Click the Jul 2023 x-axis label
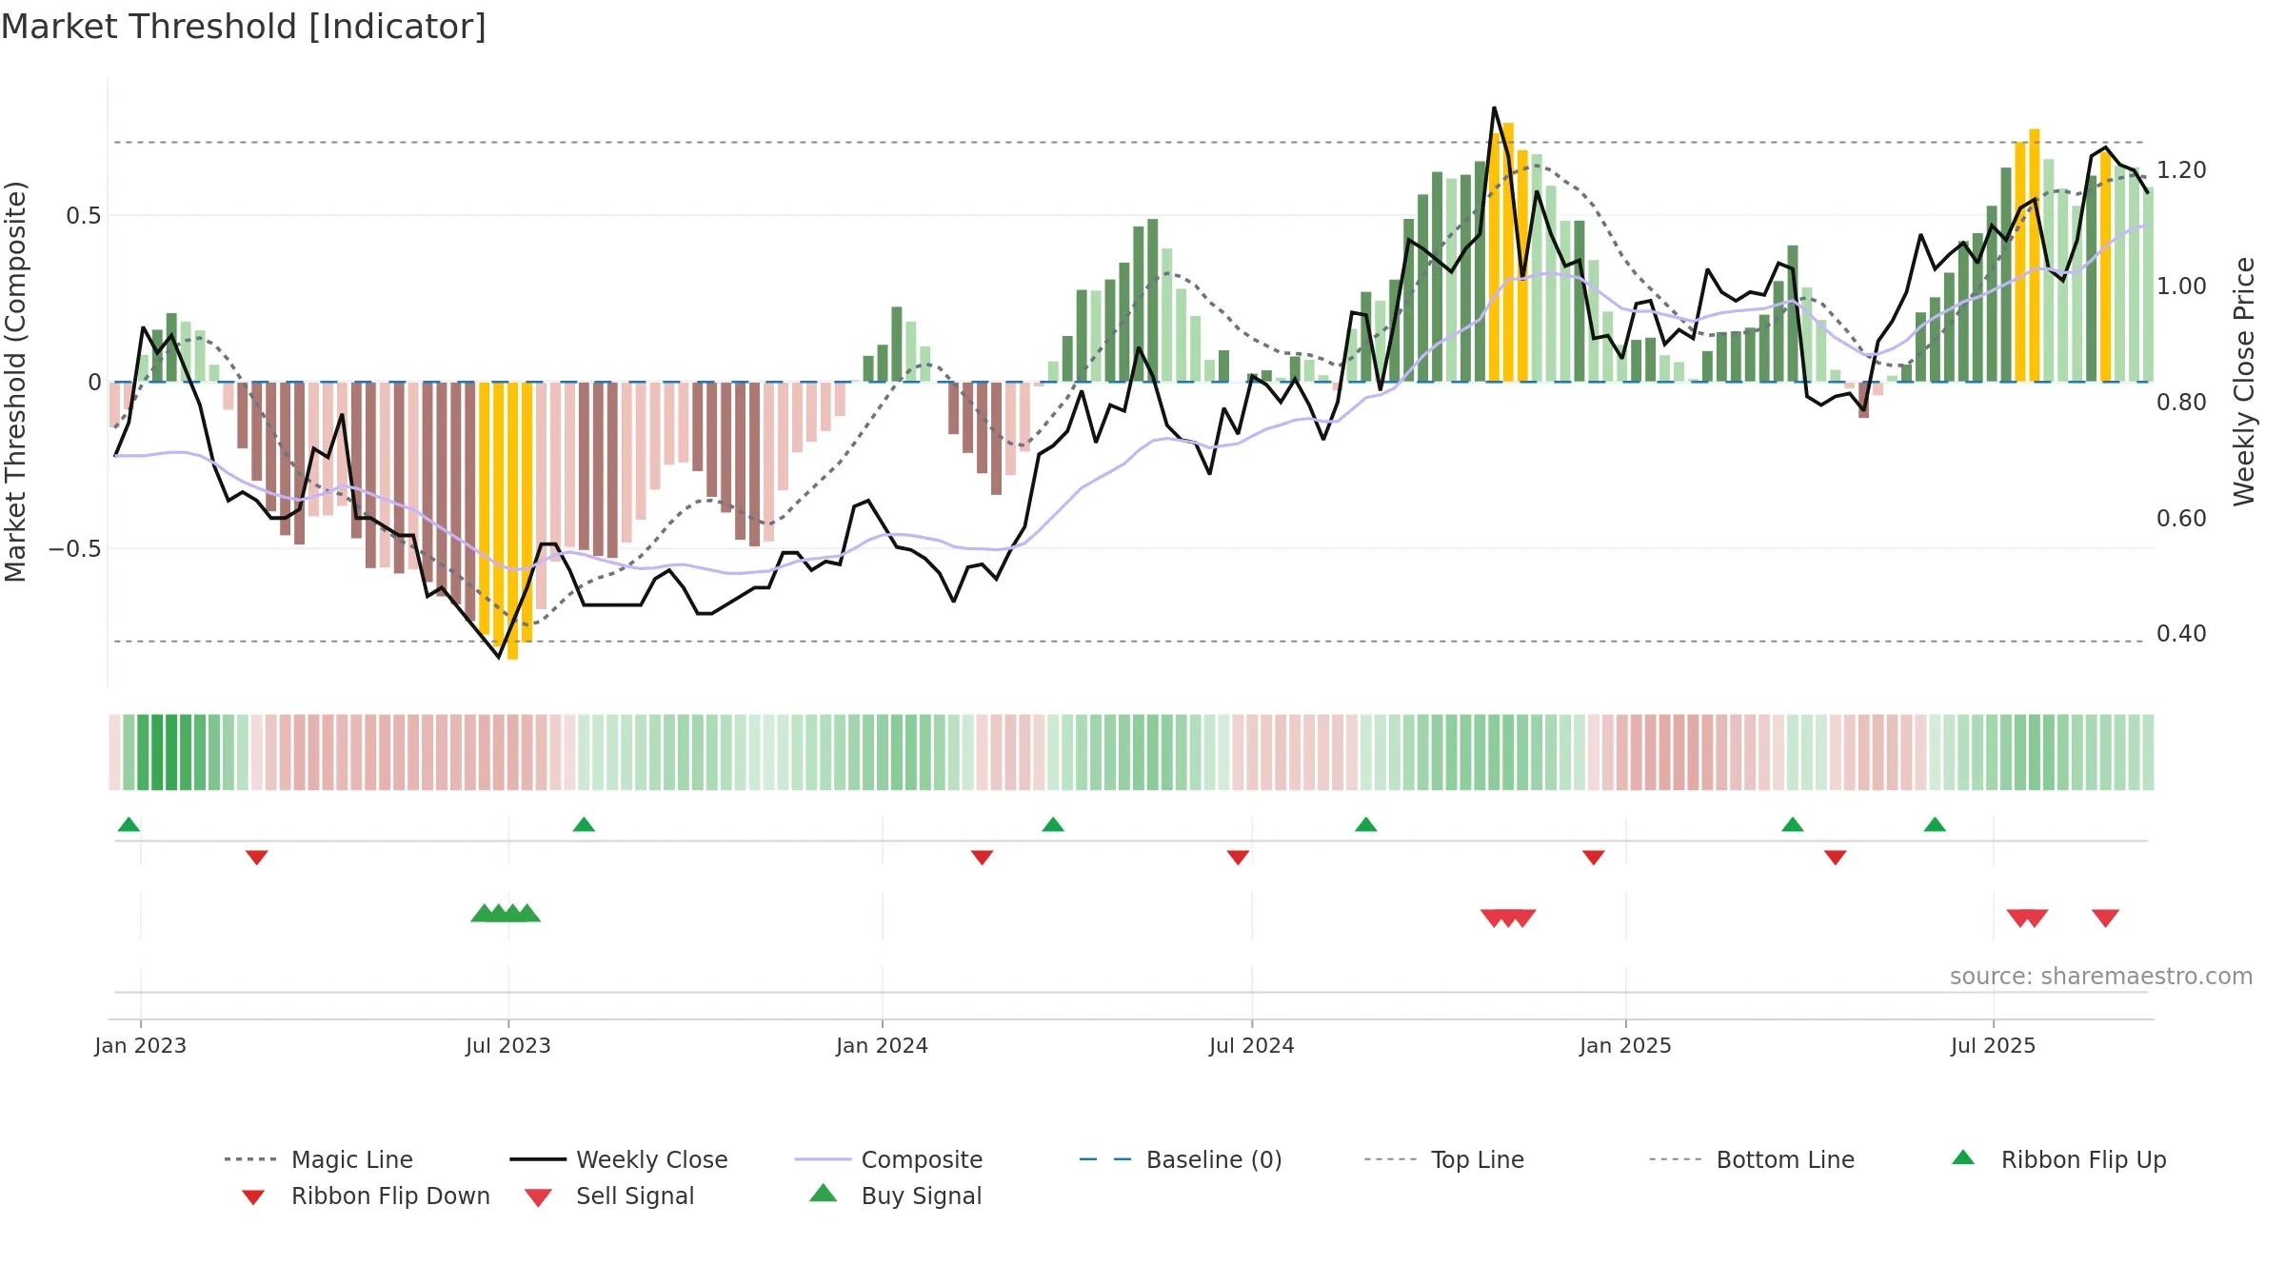The image size is (2285, 1285). tap(508, 1045)
